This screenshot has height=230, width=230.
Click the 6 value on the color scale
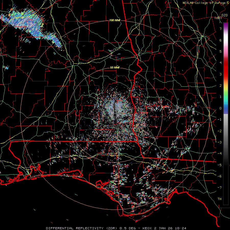tap(221, 40)
